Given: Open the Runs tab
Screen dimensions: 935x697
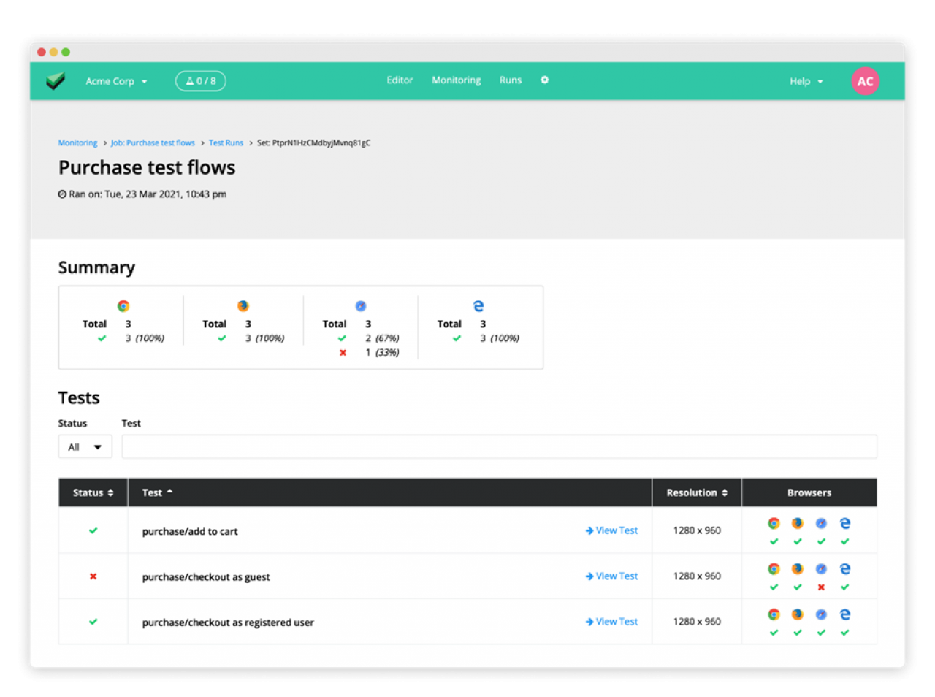Looking at the screenshot, I should 510,80.
